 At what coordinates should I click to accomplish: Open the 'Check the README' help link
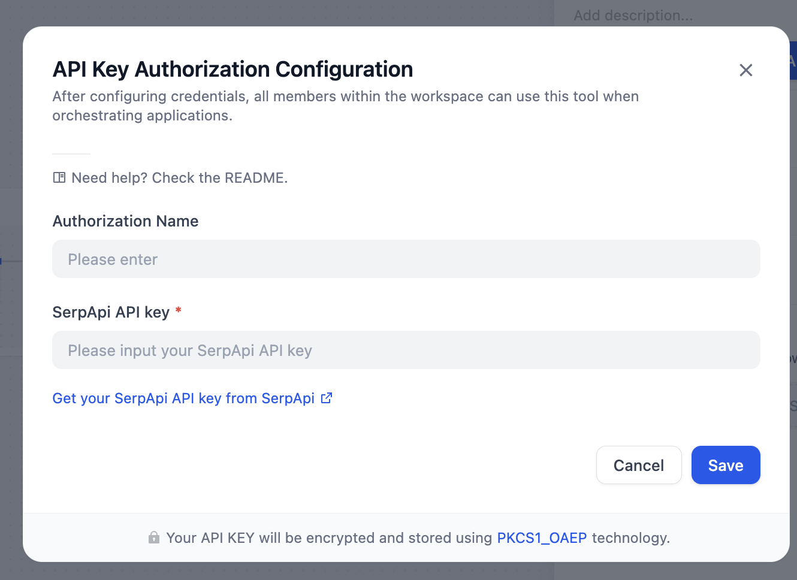(180, 177)
